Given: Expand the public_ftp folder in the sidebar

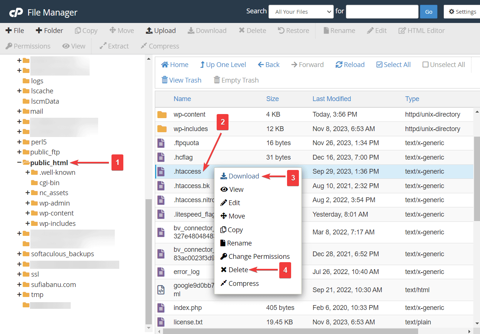Looking at the screenshot, I should tap(19, 152).
